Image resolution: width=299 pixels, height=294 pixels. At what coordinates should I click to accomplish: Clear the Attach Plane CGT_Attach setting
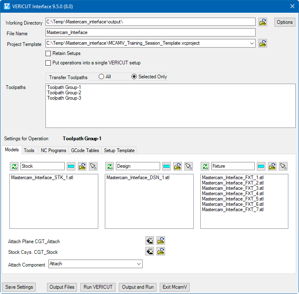pyautogui.click(x=149, y=241)
